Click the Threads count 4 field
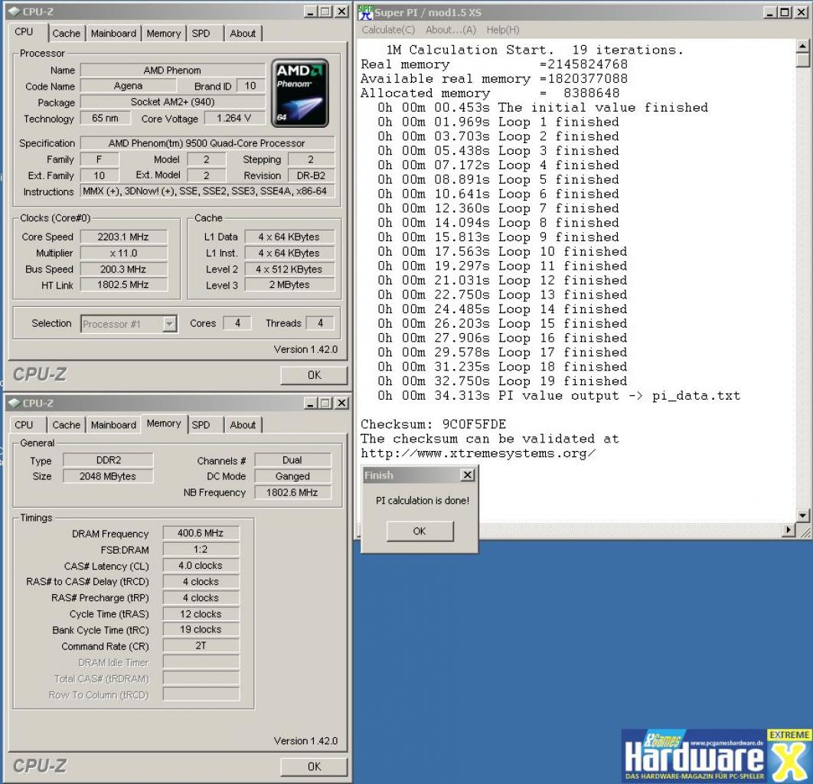This screenshot has width=813, height=784. point(320,323)
